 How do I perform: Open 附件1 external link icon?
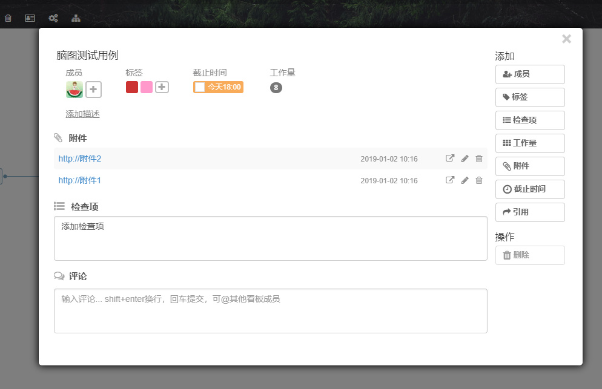(450, 180)
